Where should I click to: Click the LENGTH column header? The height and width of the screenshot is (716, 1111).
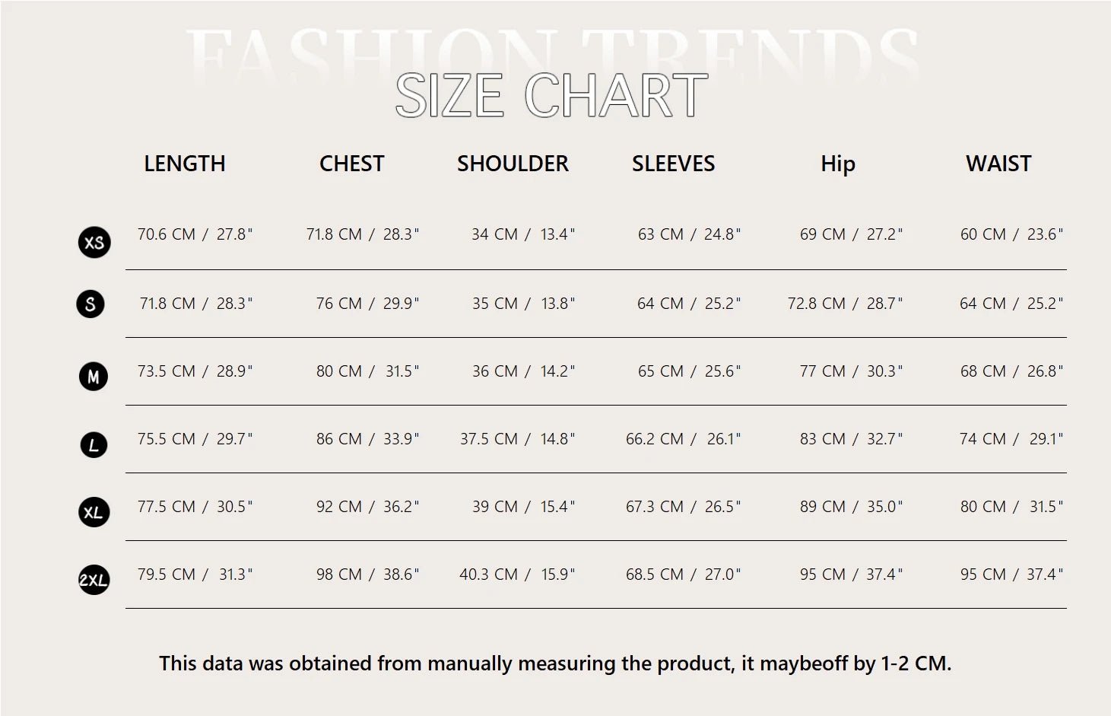pos(185,164)
